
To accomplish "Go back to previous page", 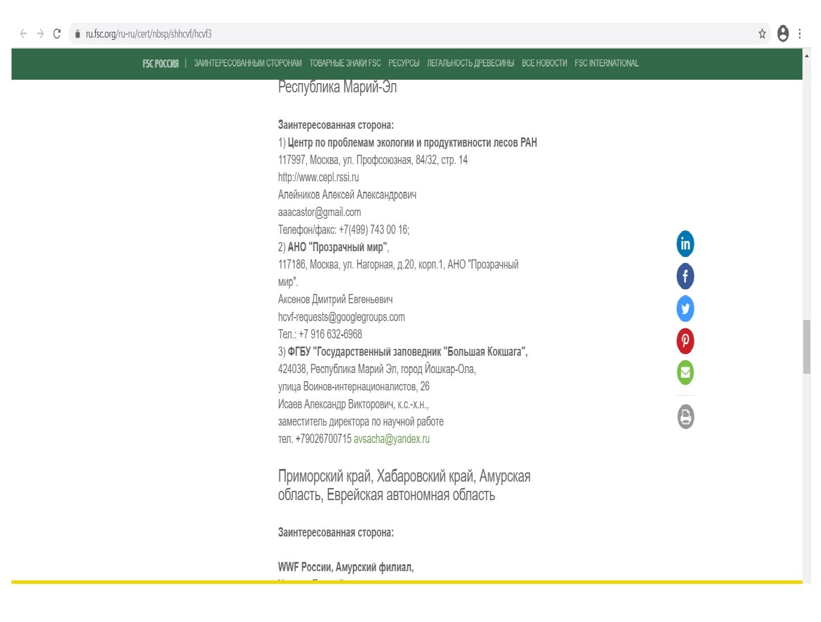I will (x=24, y=33).
